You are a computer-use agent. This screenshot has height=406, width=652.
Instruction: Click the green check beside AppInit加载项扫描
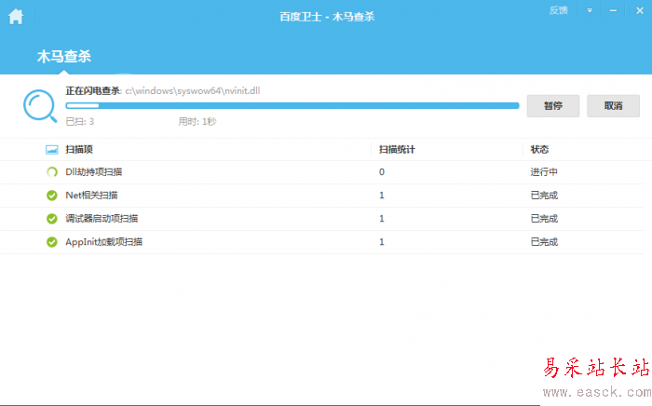pyautogui.click(x=52, y=242)
